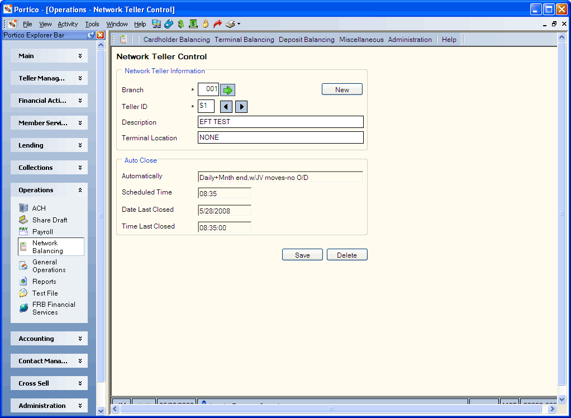Click the Description field with EFT TEST
The height and width of the screenshot is (418, 571).
point(280,122)
